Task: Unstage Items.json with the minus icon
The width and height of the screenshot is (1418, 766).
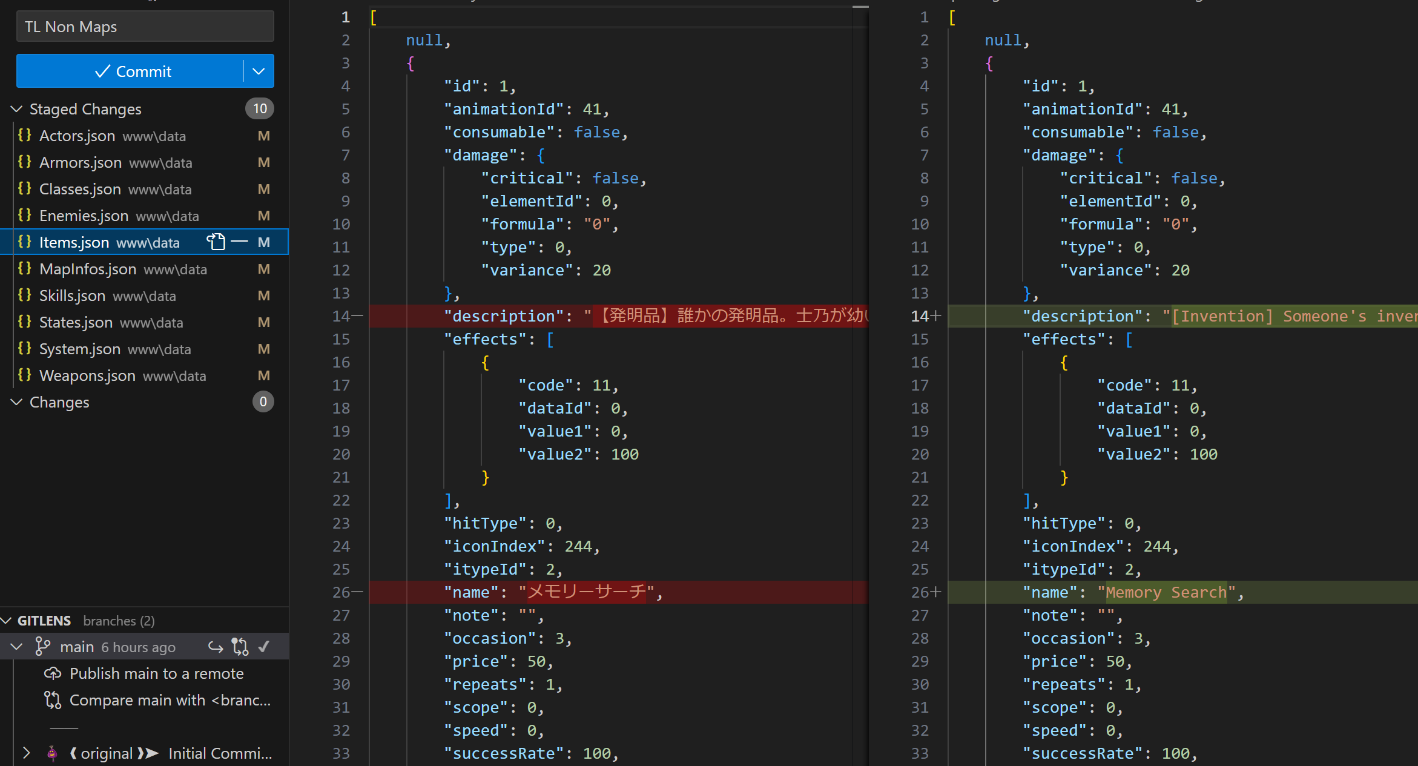Action: [x=240, y=242]
